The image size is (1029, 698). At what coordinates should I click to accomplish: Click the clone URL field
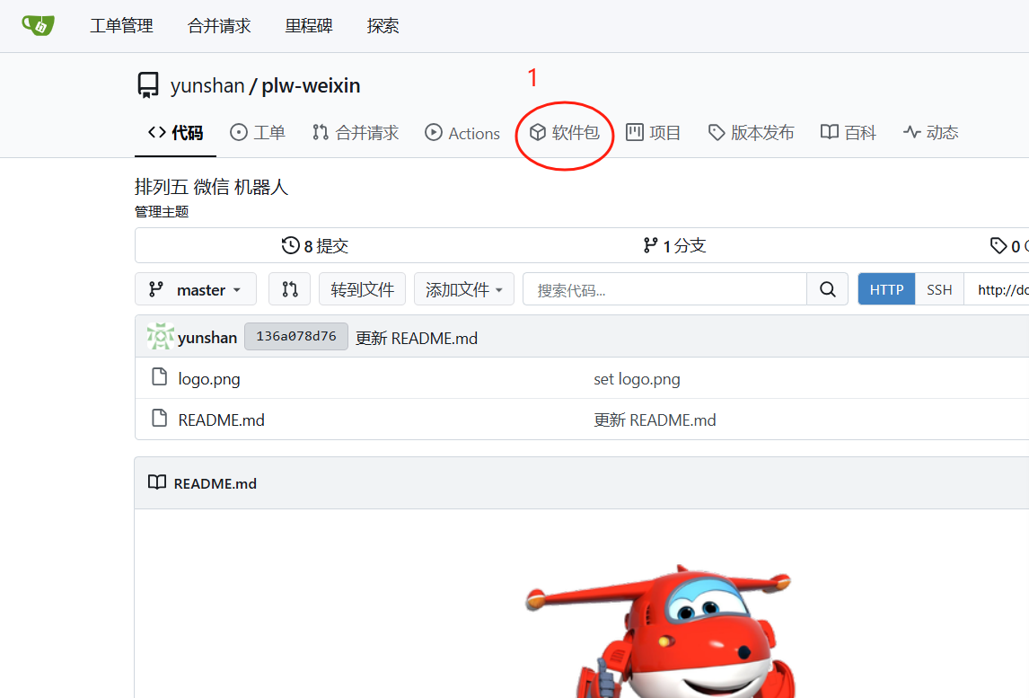click(997, 289)
